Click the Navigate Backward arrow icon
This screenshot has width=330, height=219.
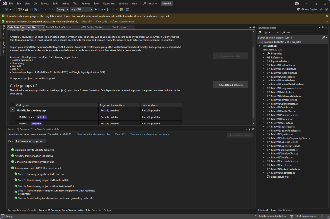click(x=6, y=10)
